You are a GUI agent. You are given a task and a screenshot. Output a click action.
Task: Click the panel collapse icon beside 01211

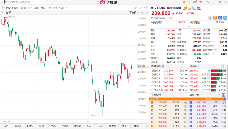3,8
